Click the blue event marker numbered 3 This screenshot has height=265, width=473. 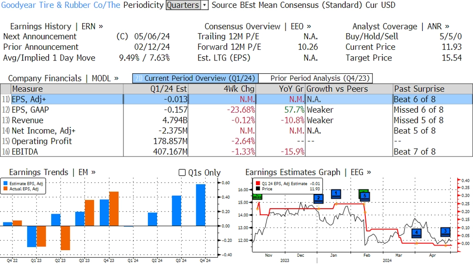445,232
